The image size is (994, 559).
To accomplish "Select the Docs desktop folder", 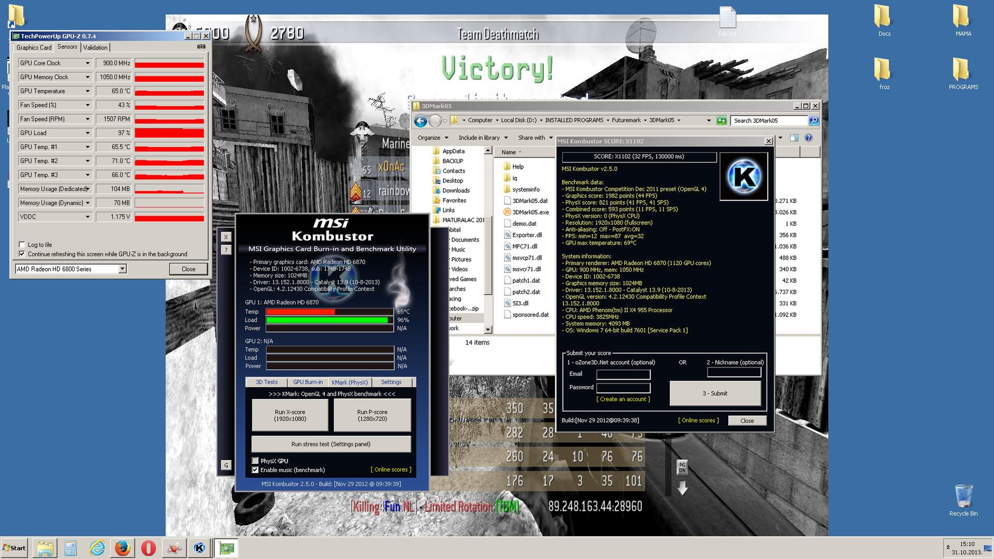I will [x=884, y=21].
